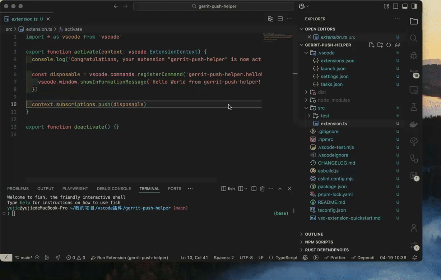Image resolution: width=441 pixels, height=280 pixels.
Task: Select the TERMINAL tab
Action: pos(149,189)
